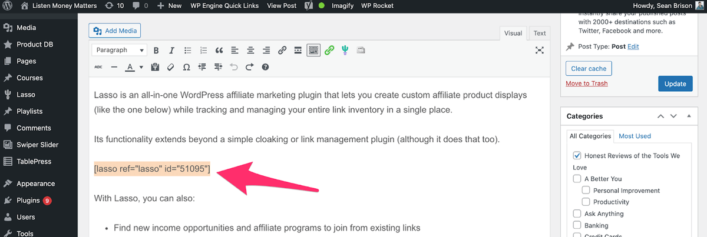This screenshot has height=237, width=707.
Task: Click the green link icon in toolbar
Action: [329, 50]
